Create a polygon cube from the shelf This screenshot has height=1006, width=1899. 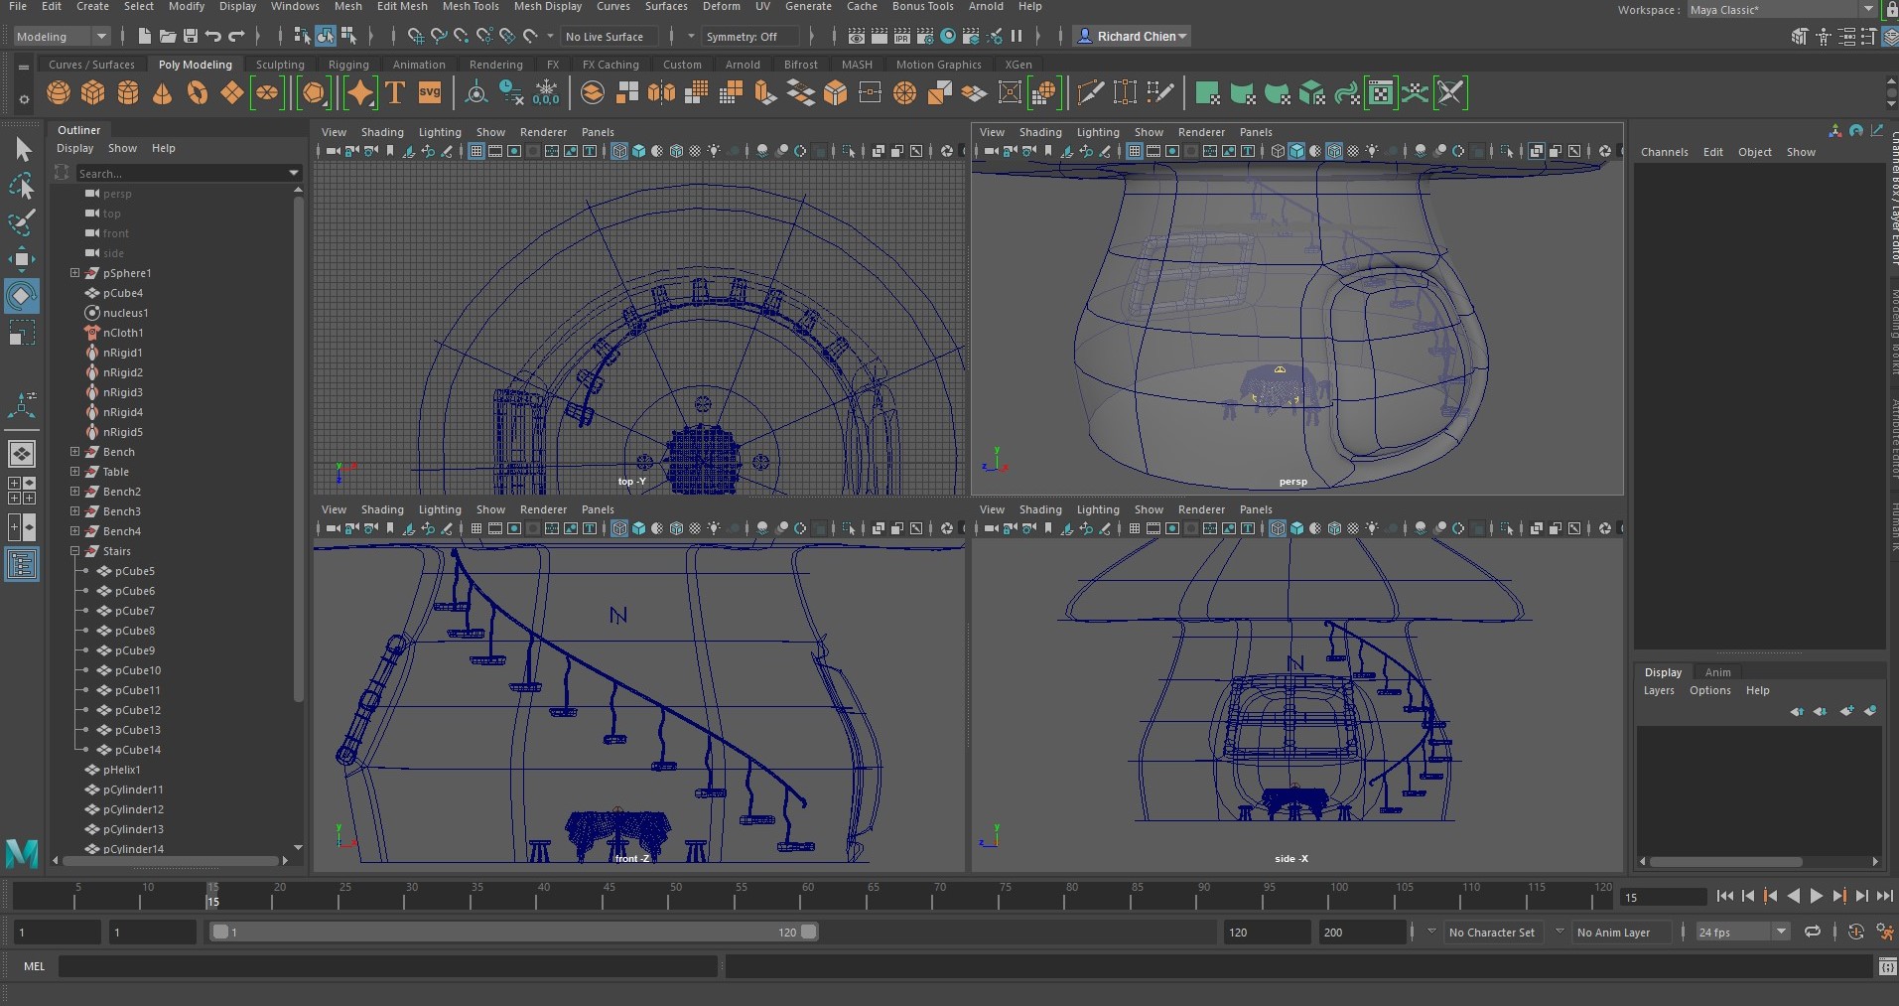pos(93,93)
